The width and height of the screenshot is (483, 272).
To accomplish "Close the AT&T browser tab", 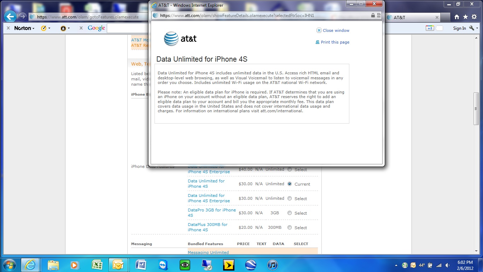I will click(x=437, y=17).
